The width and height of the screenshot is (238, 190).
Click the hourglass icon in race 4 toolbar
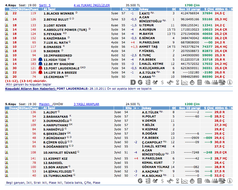(x=177, y=83)
